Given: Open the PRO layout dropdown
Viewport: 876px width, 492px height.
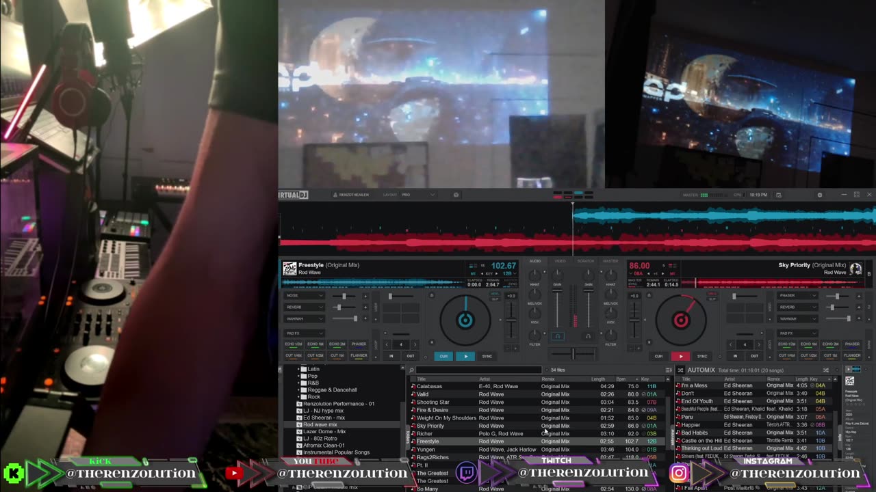Looking at the screenshot, I should [x=417, y=195].
